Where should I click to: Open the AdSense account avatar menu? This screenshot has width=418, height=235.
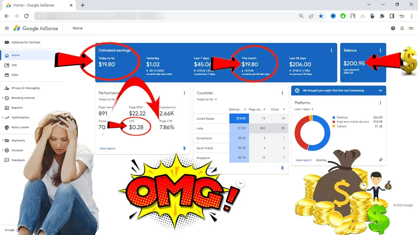click(411, 28)
